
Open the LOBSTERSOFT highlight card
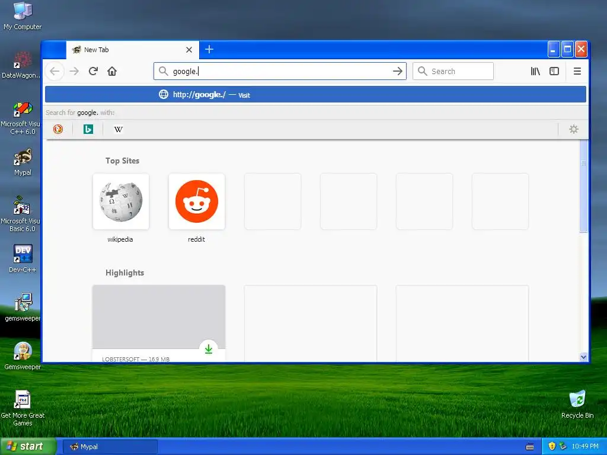tap(159, 323)
